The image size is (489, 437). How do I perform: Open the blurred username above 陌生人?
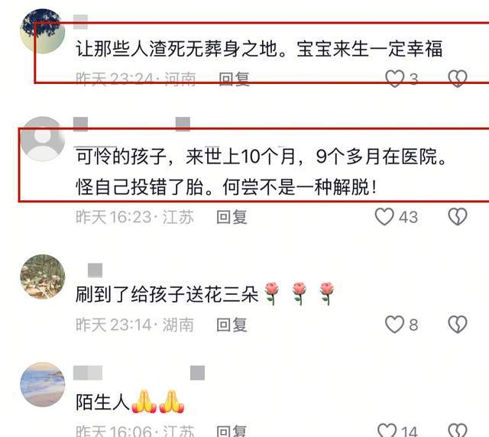pos(88,373)
